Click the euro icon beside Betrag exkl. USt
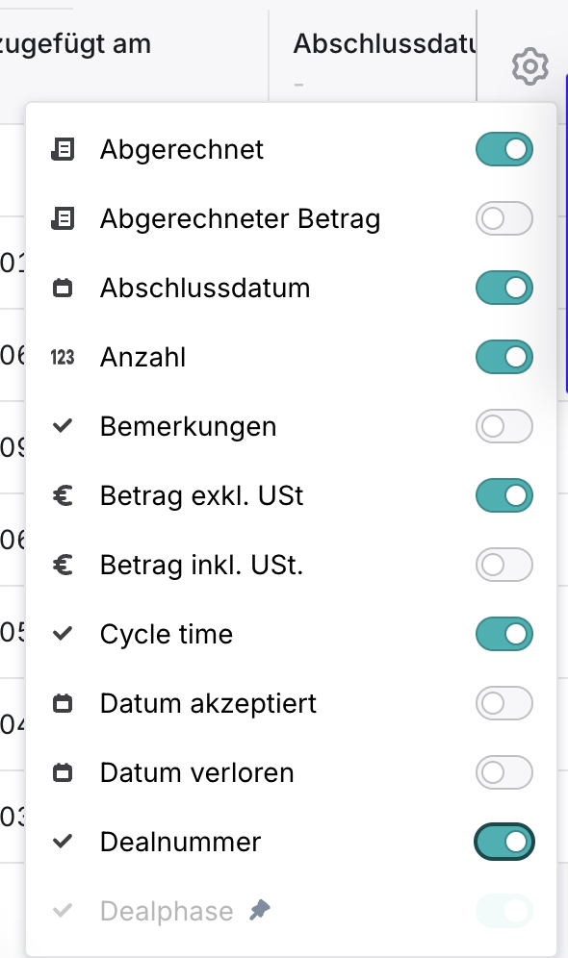This screenshot has height=958, width=568. coord(63,495)
